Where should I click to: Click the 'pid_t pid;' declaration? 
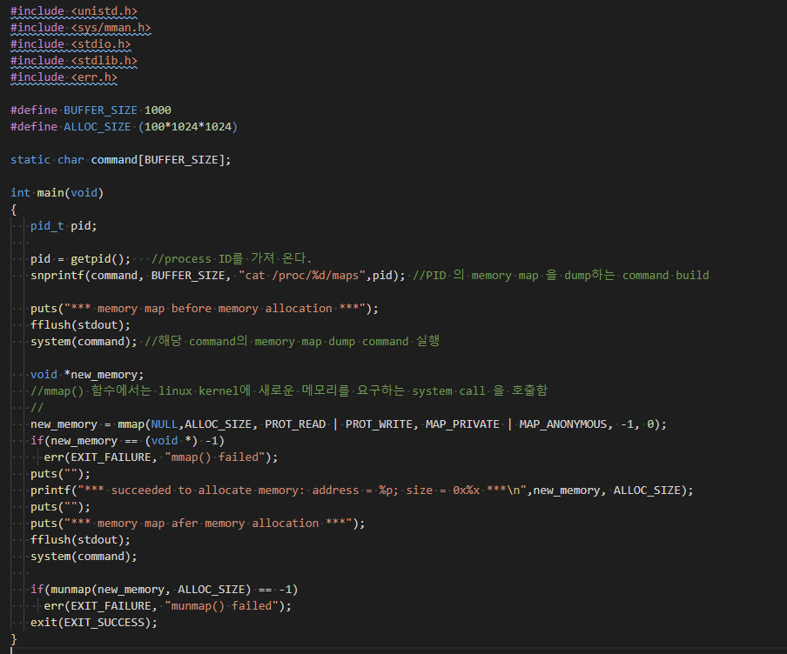pyautogui.click(x=64, y=226)
